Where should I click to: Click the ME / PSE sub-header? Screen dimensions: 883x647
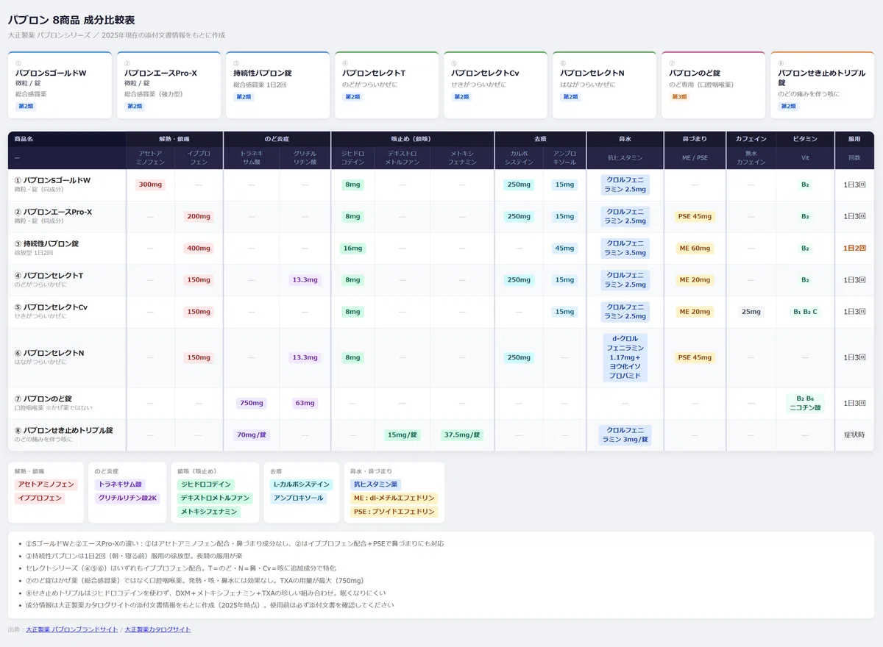point(695,158)
